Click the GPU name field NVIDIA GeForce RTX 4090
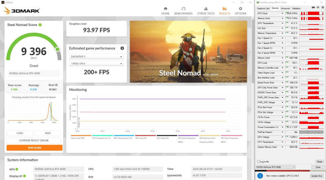Screen dimensions: 326x180 [34, 74]
